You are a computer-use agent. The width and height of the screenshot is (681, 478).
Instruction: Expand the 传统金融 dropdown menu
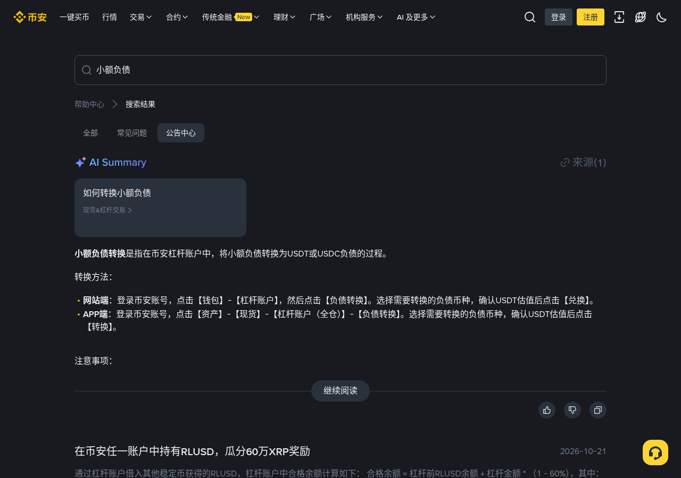click(x=231, y=17)
